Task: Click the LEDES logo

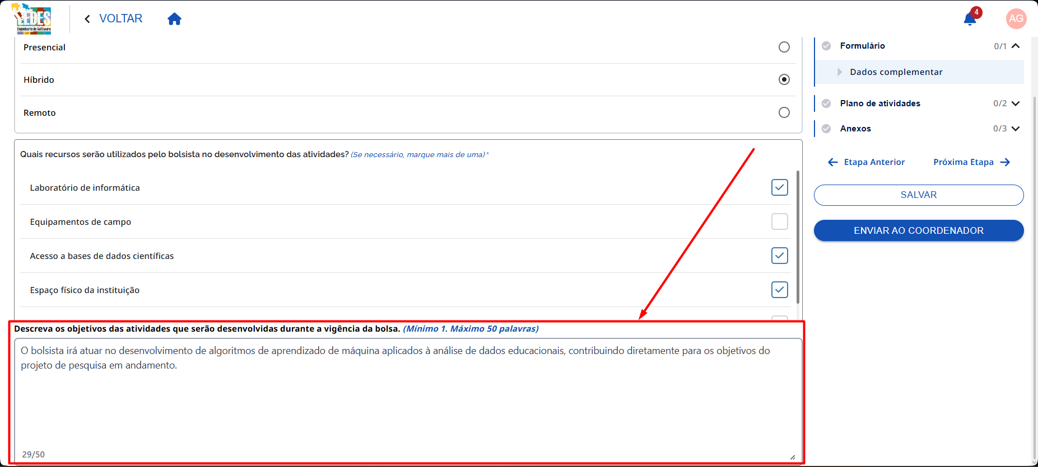Action: point(32,18)
